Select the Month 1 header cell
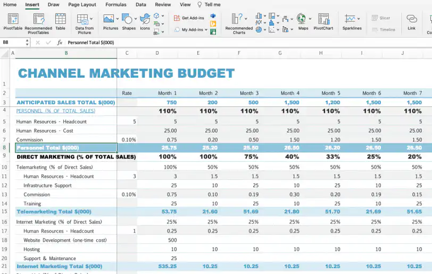The width and height of the screenshot is (432, 274). click(x=157, y=93)
